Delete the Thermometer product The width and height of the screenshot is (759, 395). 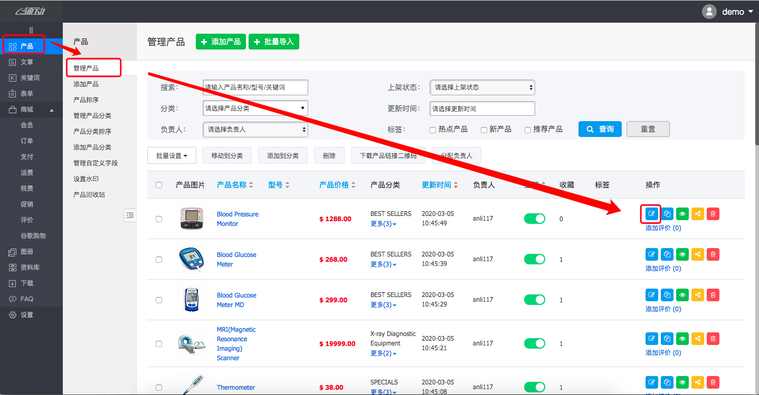[x=713, y=382]
